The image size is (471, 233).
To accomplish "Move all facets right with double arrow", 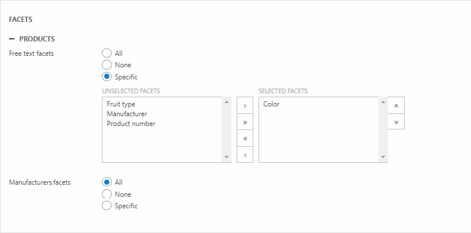I will (x=245, y=122).
